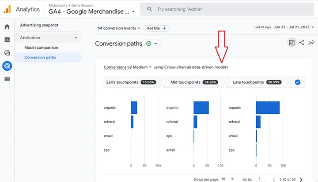Click the Google Analytics logo

[x=8, y=9]
